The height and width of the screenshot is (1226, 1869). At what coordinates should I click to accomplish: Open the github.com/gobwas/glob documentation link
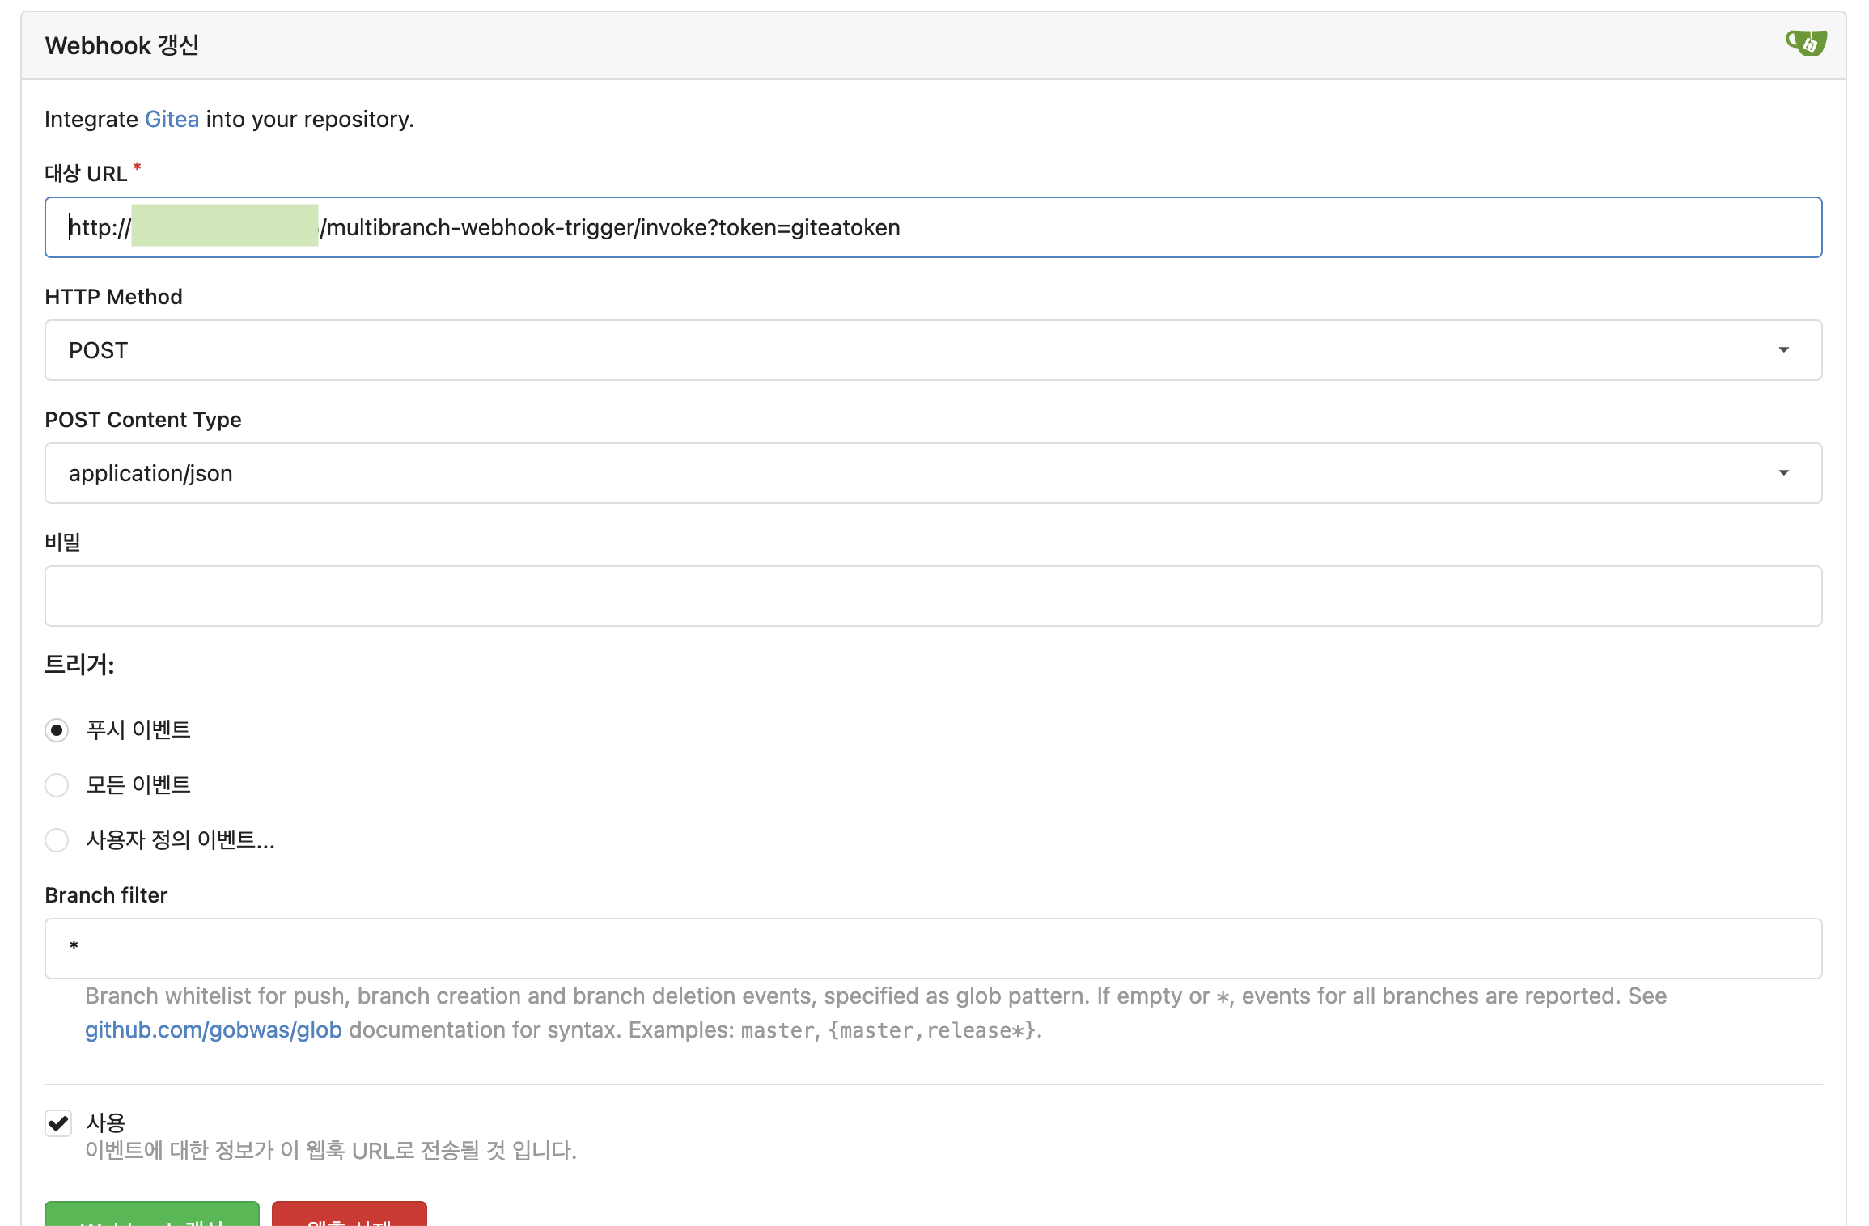[213, 1029]
